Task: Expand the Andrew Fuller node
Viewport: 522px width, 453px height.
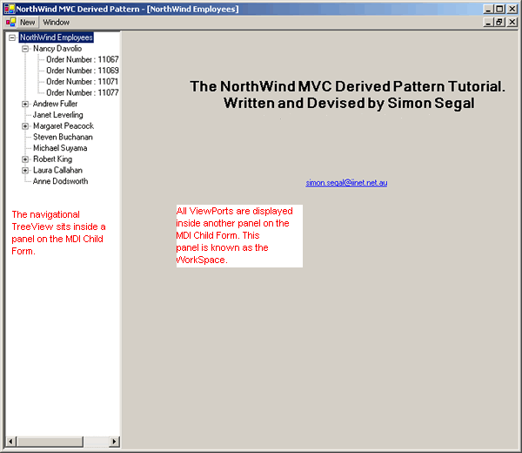Action: click(x=25, y=105)
